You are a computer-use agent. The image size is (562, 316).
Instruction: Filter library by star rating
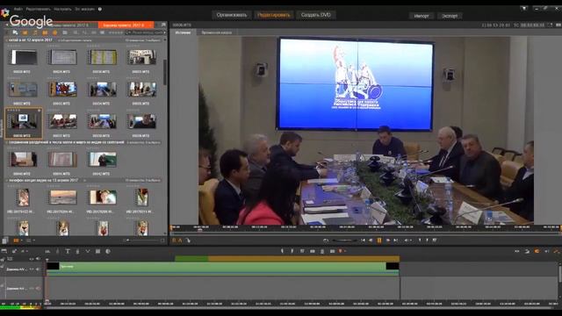click(115, 32)
